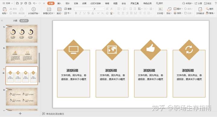Image resolution: width=217 pixels, height=117 pixels.
Task: Click the New Slide icon
Action: 49,9
